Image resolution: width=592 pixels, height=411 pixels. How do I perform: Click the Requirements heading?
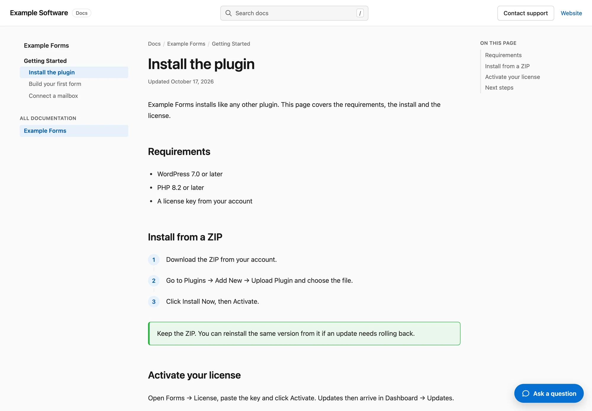(x=179, y=151)
